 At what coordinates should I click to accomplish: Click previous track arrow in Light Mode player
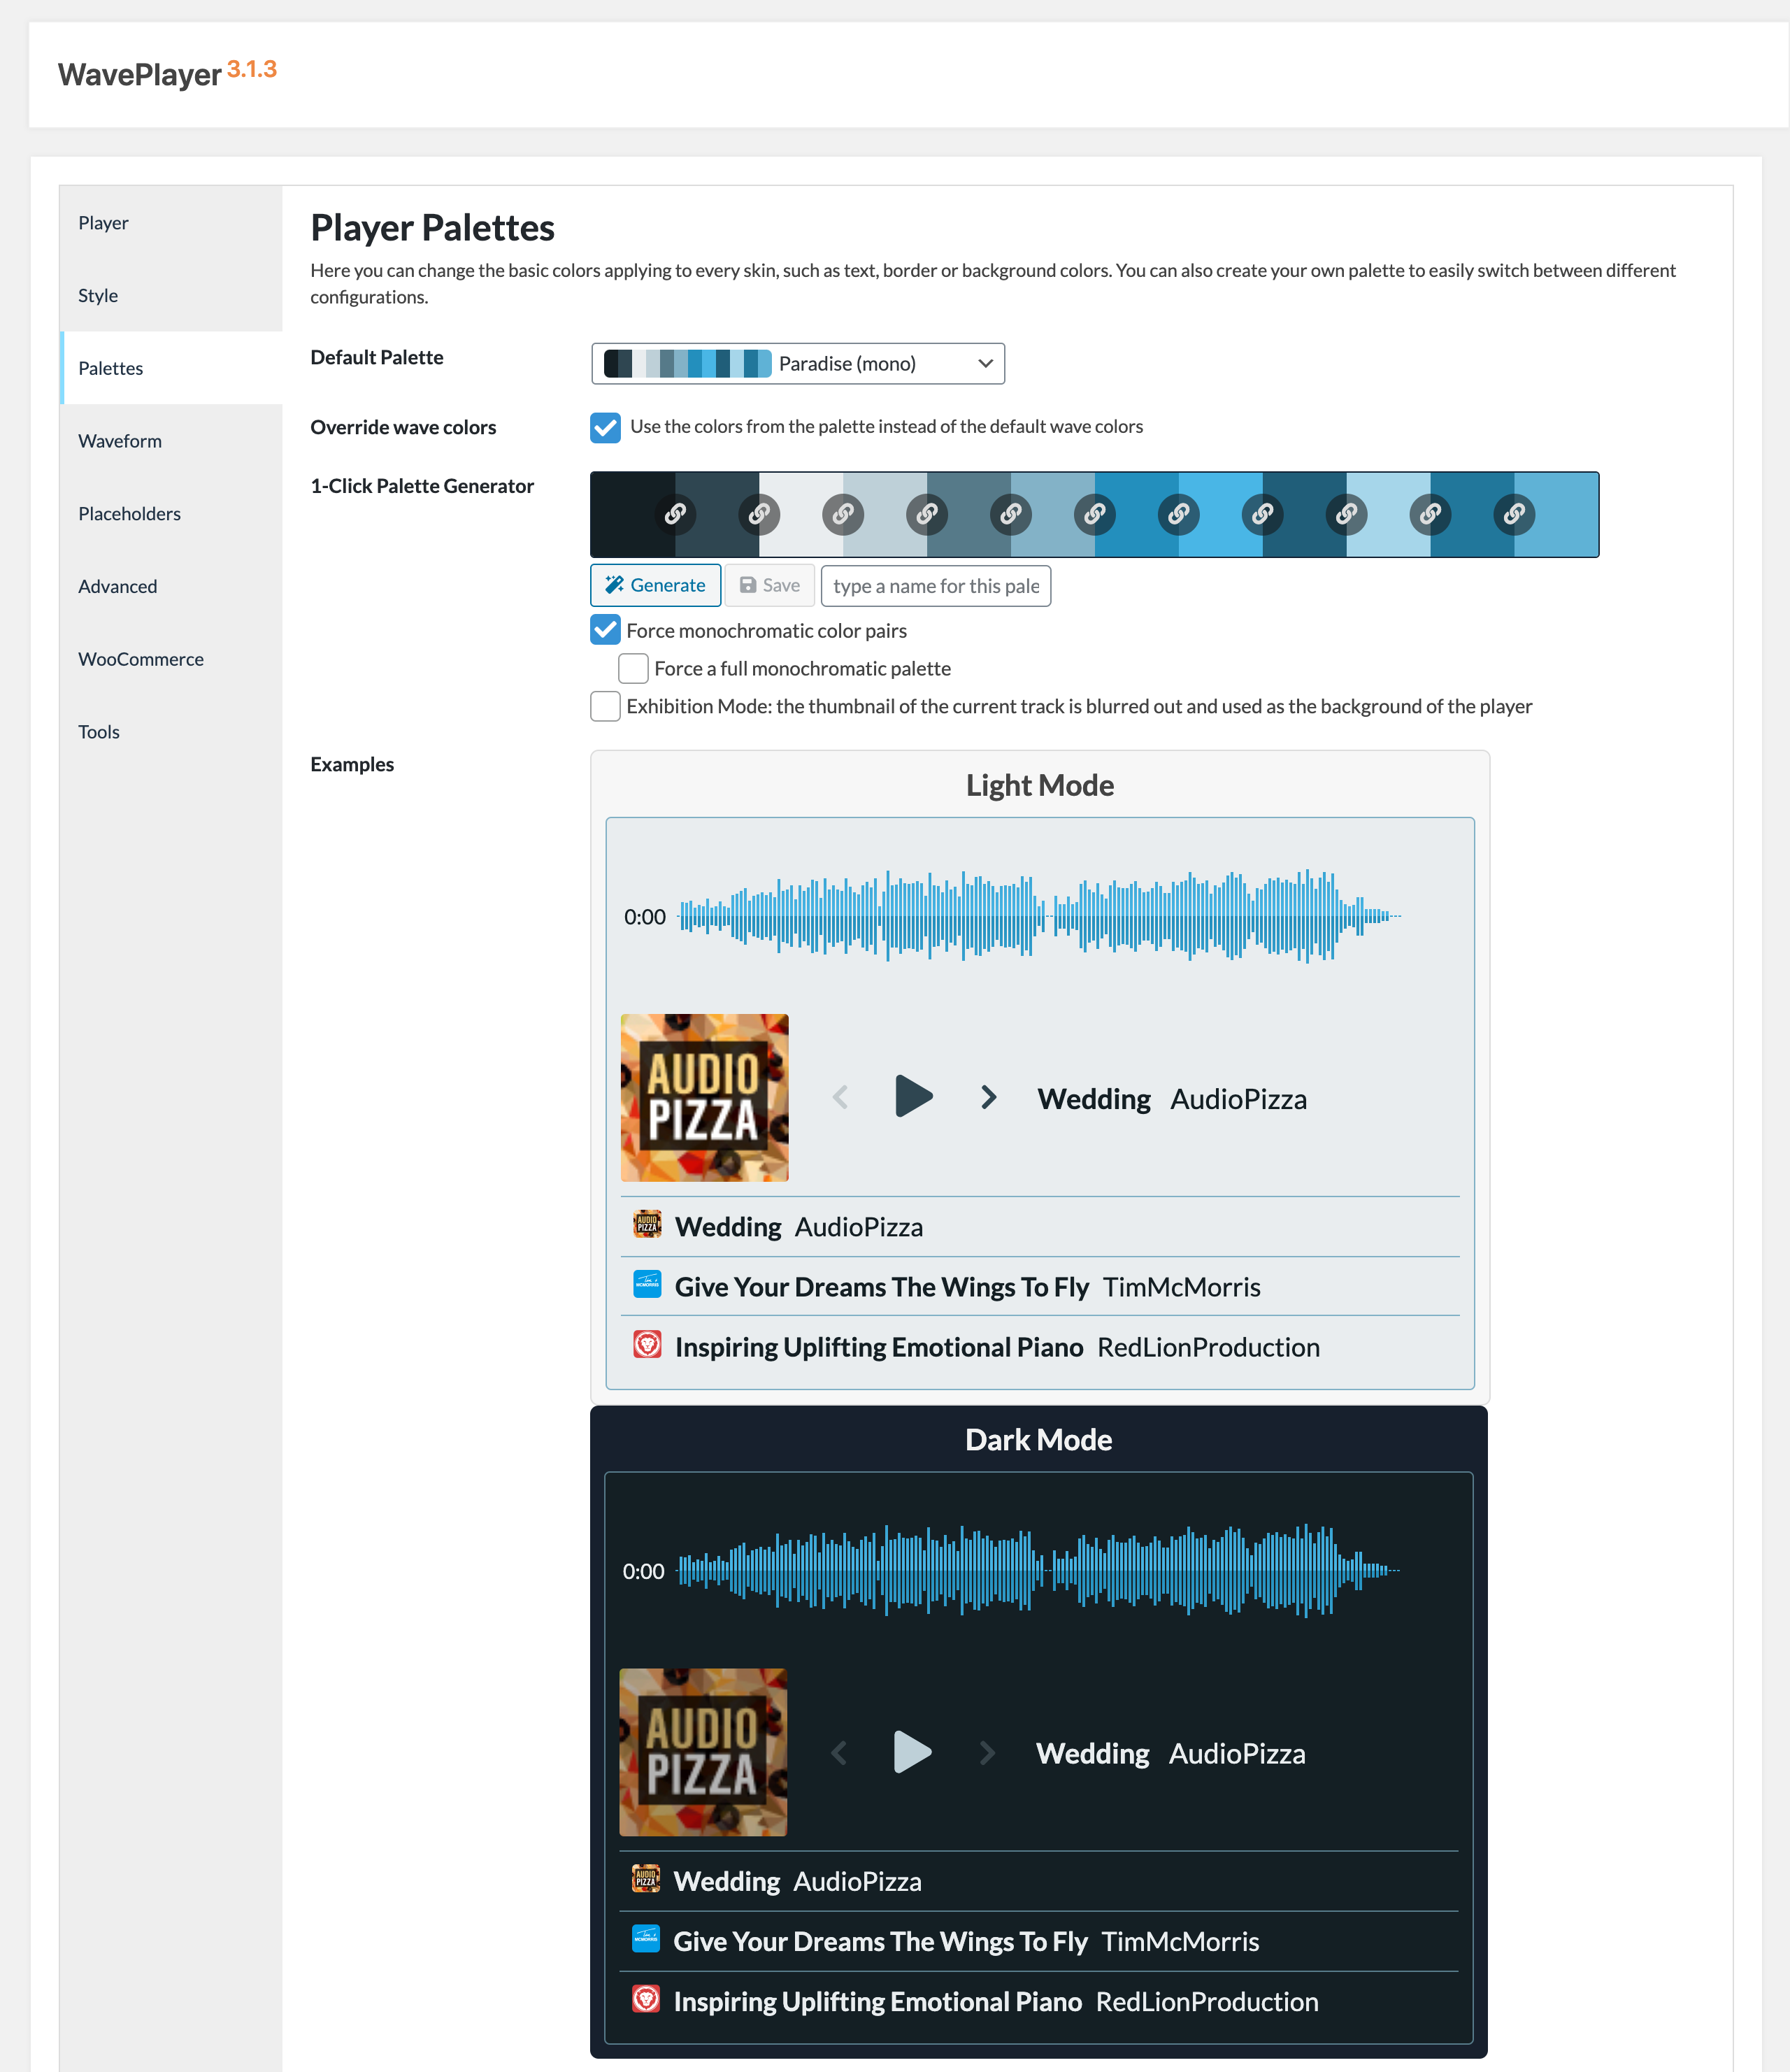tap(840, 1097)
